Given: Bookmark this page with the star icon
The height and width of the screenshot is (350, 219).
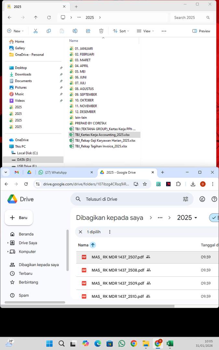Looking at the screenshot, I should (145, 184).
